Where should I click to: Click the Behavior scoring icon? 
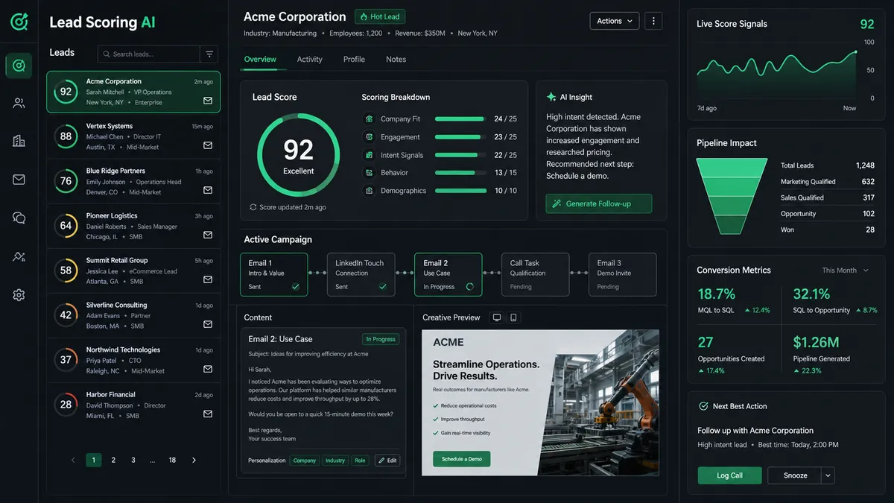369,173
